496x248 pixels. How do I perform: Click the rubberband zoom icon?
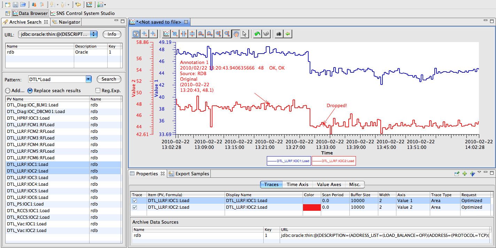(x=175, y=34)
